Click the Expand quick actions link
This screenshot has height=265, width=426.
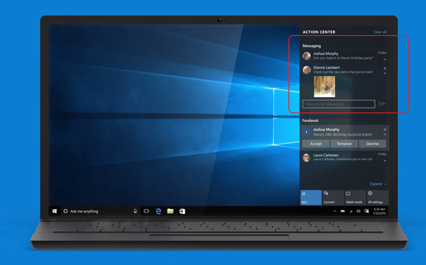point(378,184)
